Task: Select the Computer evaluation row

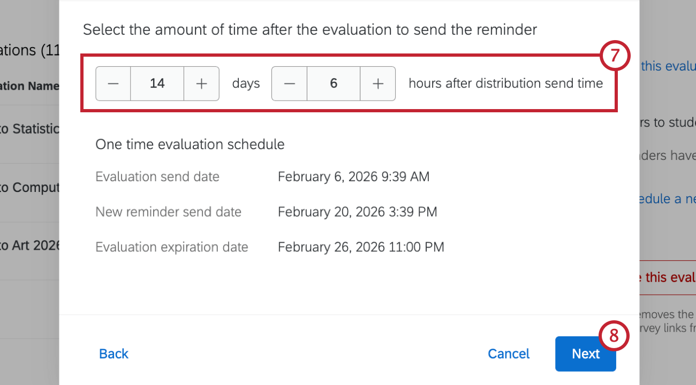Action: (27, 187)
